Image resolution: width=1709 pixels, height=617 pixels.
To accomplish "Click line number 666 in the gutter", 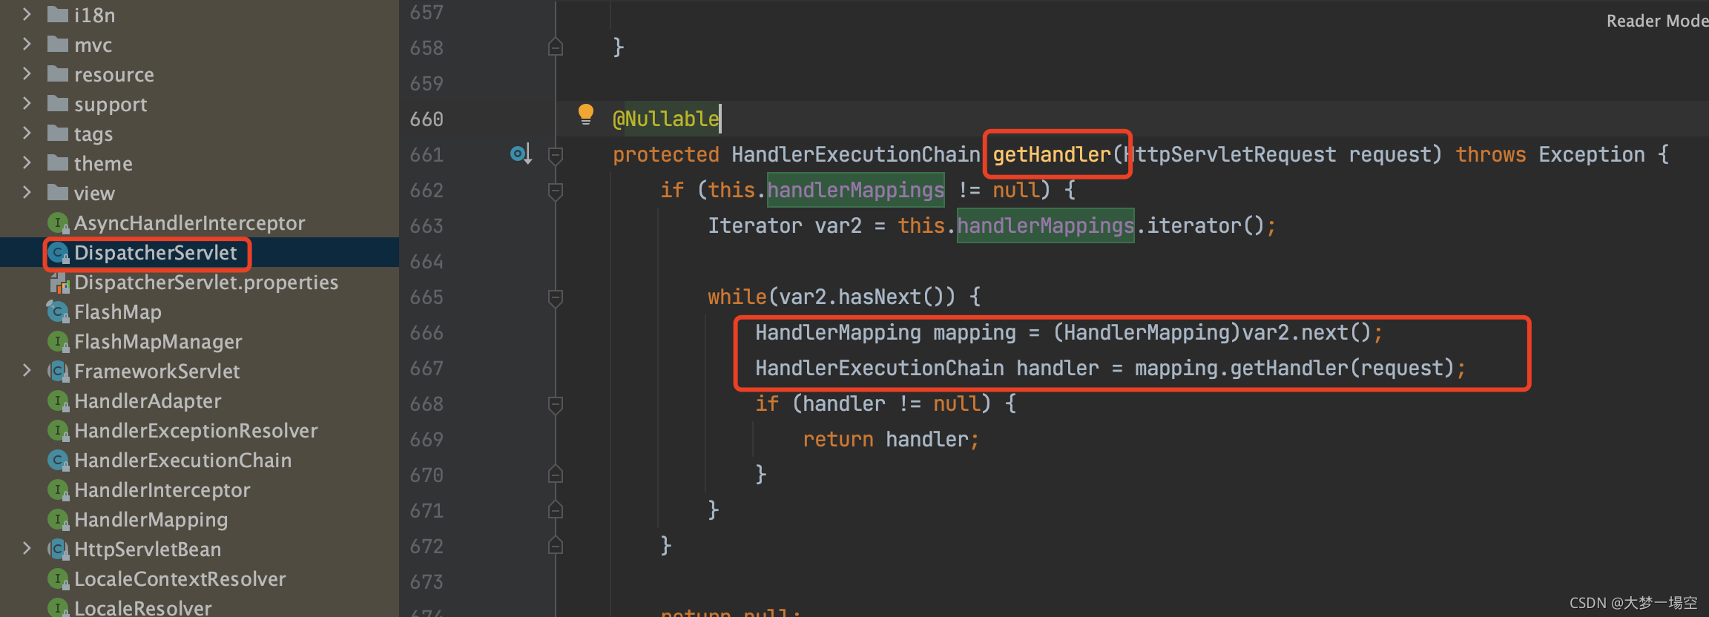I will click(427, 332).
